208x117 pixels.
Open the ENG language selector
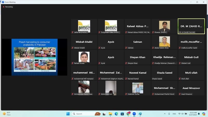[x=174, y=114]
